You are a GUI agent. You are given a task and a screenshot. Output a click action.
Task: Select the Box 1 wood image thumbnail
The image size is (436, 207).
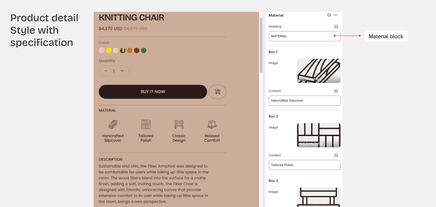click(318, 71)
